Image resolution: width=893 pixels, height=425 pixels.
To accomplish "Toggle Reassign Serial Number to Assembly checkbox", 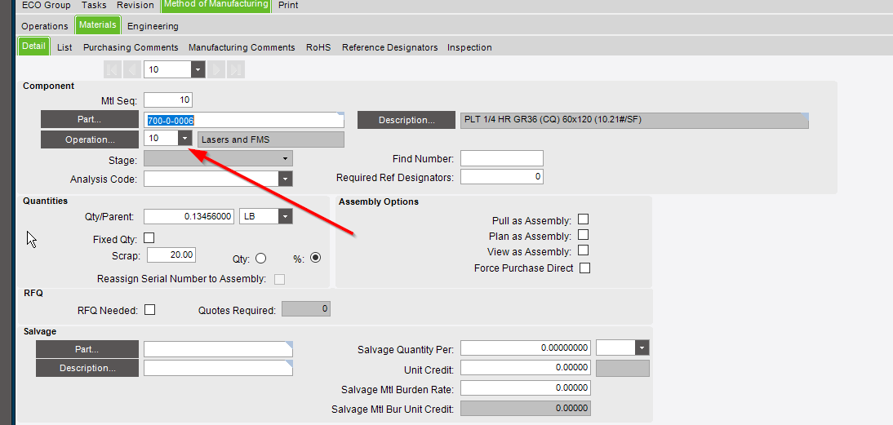I will pyautogui.click(x=280, y=279).
